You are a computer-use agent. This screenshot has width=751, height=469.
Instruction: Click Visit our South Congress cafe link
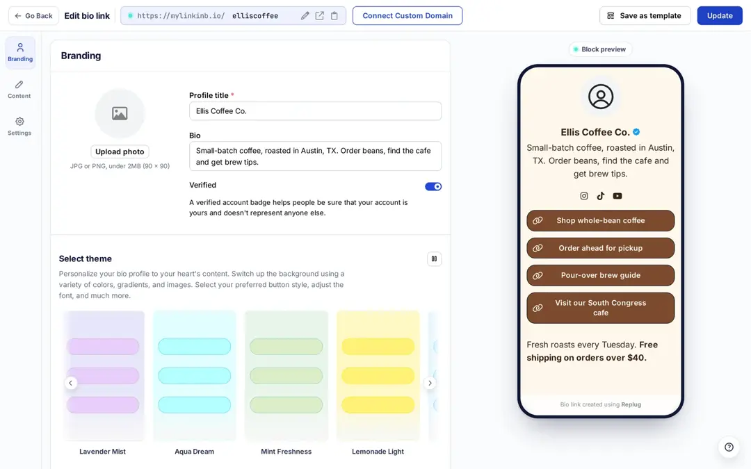click(601, 308)
